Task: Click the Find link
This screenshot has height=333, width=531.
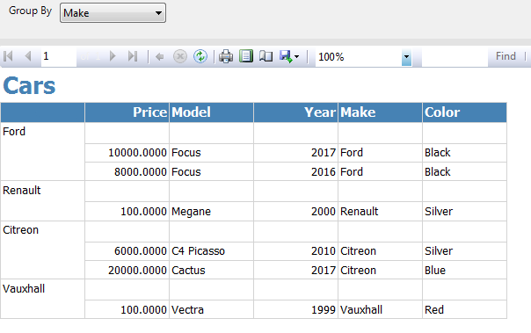Action: [x=506, y=56]
